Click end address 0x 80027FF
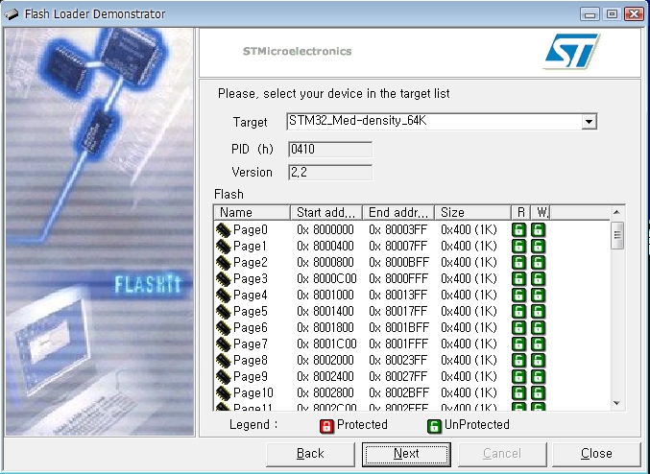The width and height of the screenshot is (650, 474). point(397,377)
